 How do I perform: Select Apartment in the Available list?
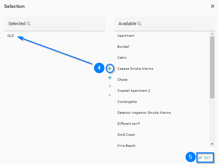pyautogui.click(x=126, y=36)
